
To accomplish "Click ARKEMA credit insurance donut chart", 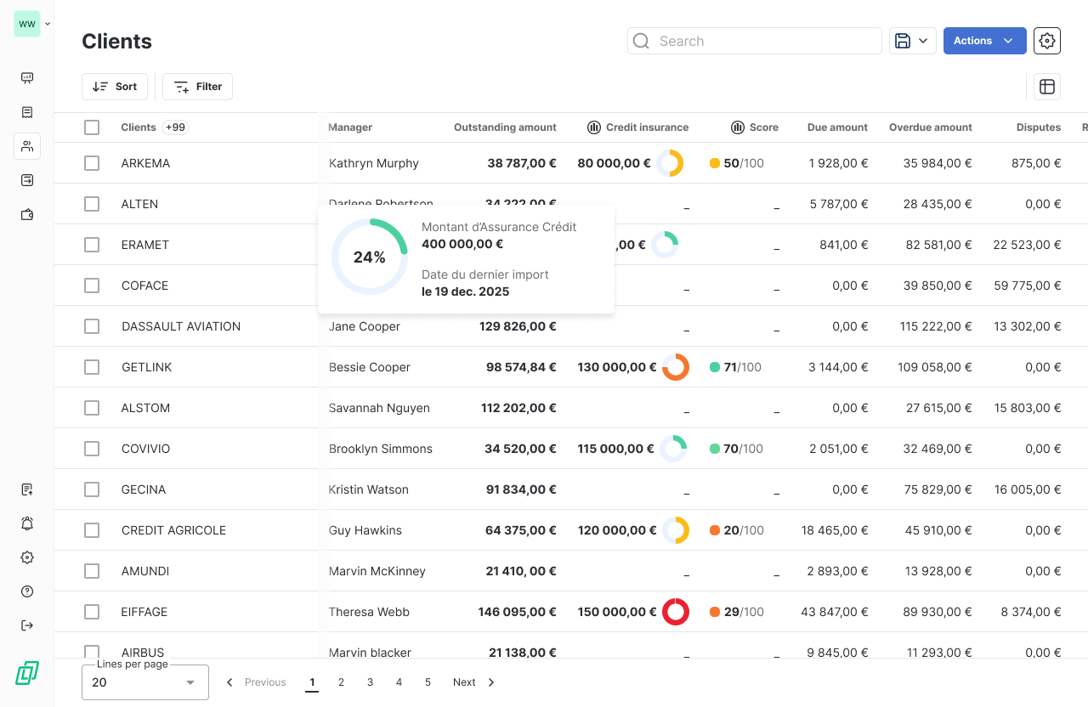I will click(x=670, y=163).
